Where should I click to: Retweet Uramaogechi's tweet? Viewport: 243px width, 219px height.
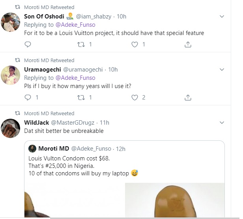(81, 98)
